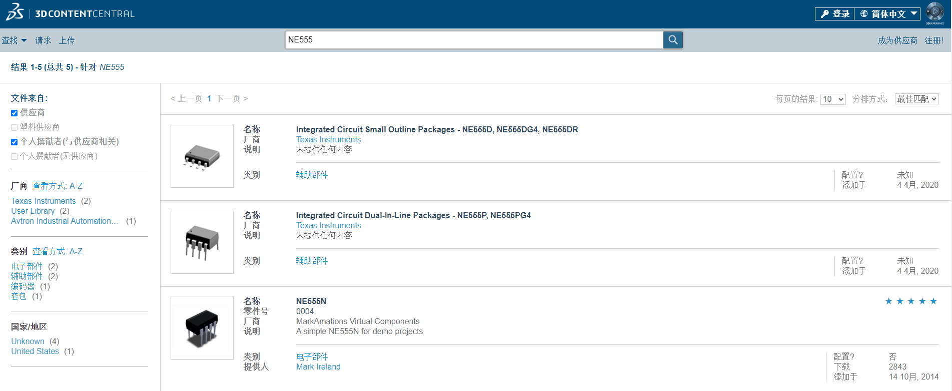952x391 pixels.
Task: Open the 请求 menu
Action: 43,40
